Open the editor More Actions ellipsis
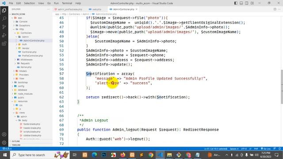 pos(279,9)
